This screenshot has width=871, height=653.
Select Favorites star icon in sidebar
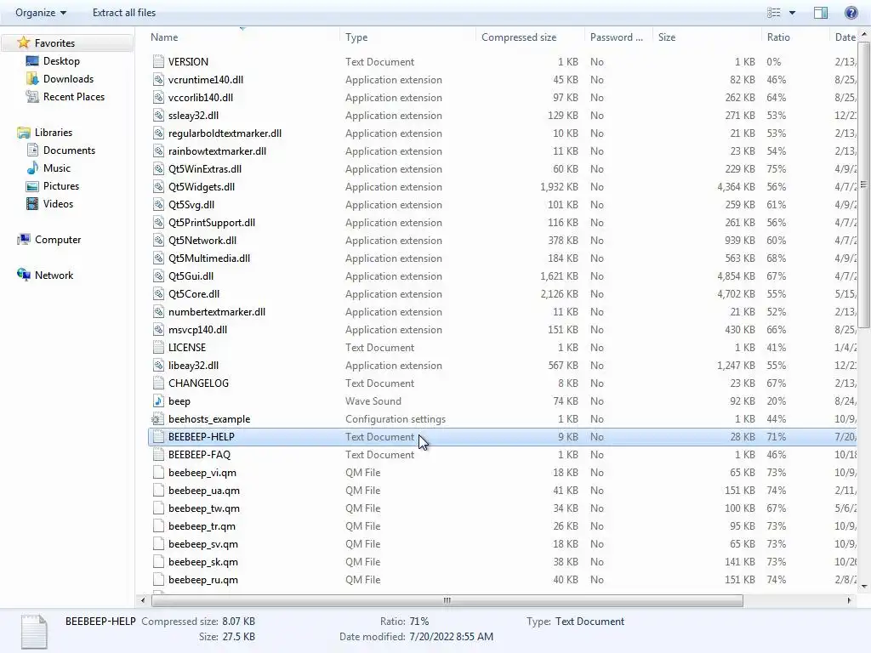coord(23,43)
